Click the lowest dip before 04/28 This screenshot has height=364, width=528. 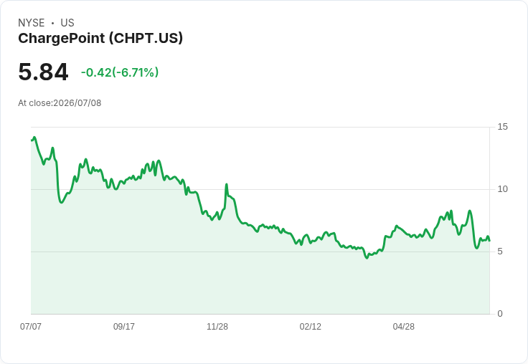[x=367, y=258]
